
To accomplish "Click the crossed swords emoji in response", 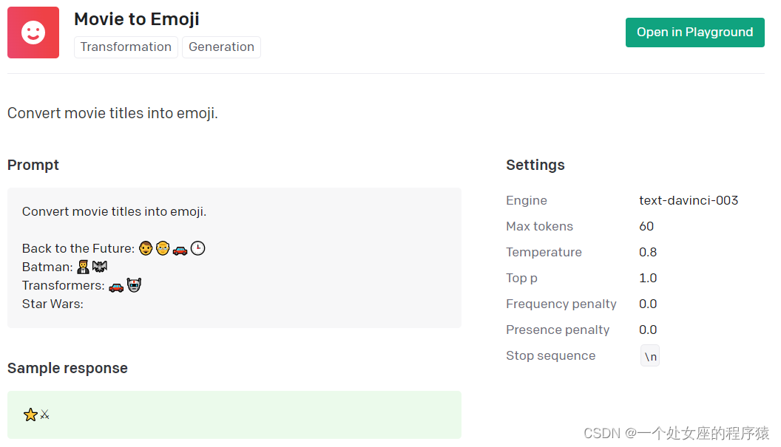I will pyautogui.click(x=45, y=415).
